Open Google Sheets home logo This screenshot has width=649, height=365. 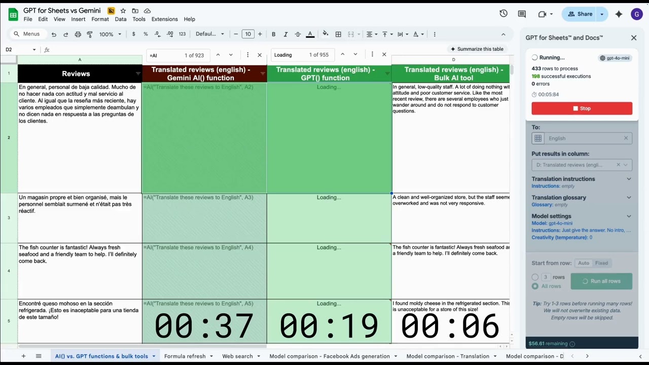[13, 14]
